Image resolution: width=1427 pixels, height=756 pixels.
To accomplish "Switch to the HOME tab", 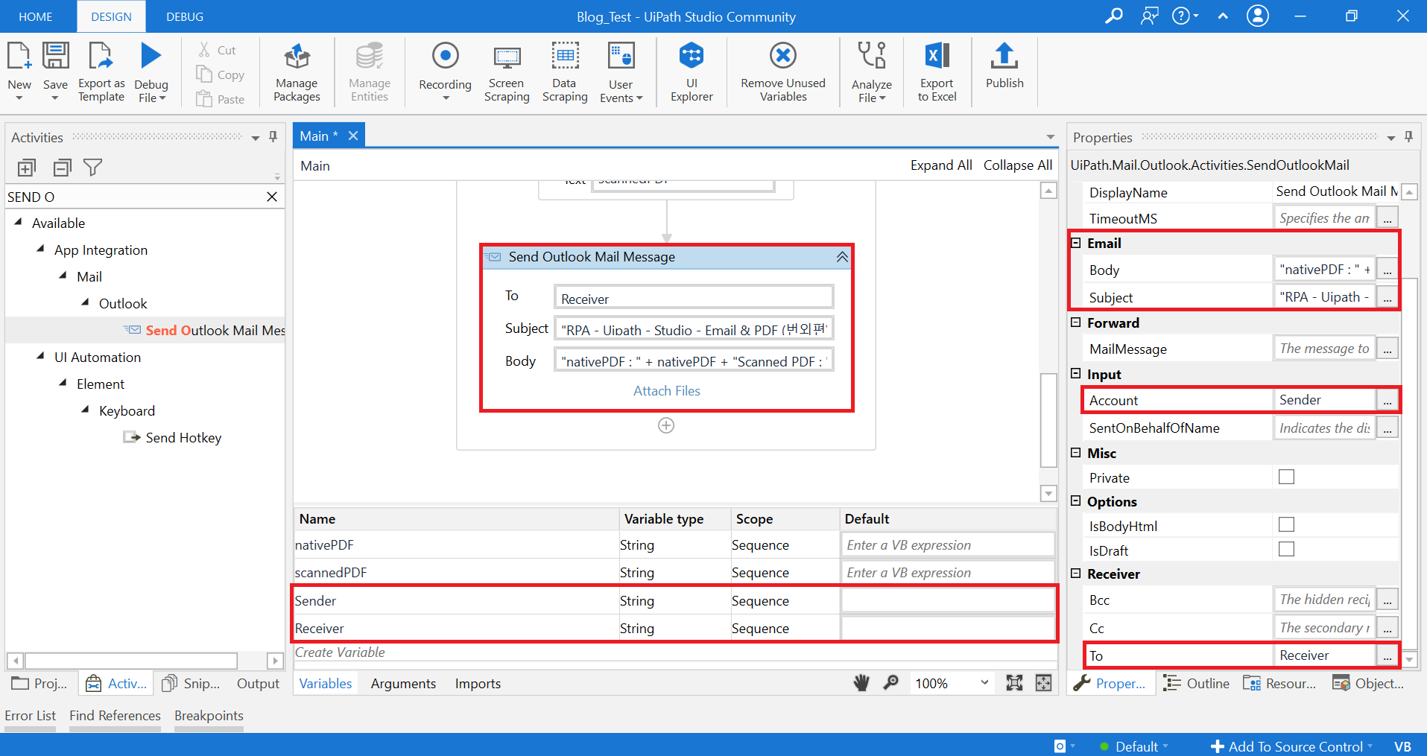I will (36, 16).
